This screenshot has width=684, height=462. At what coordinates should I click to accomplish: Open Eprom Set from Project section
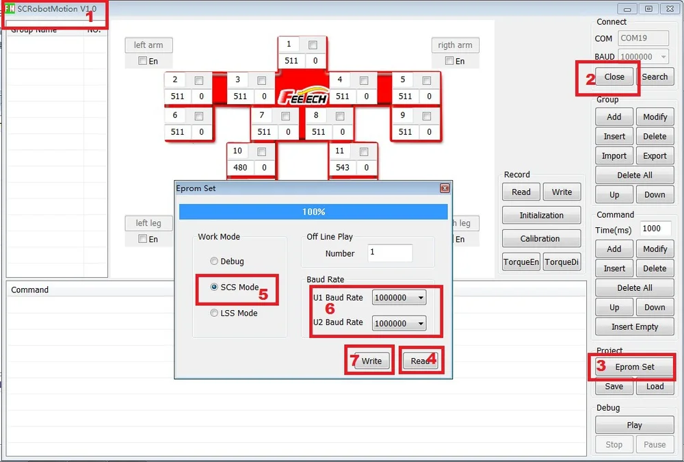click(x=635, y=367)
